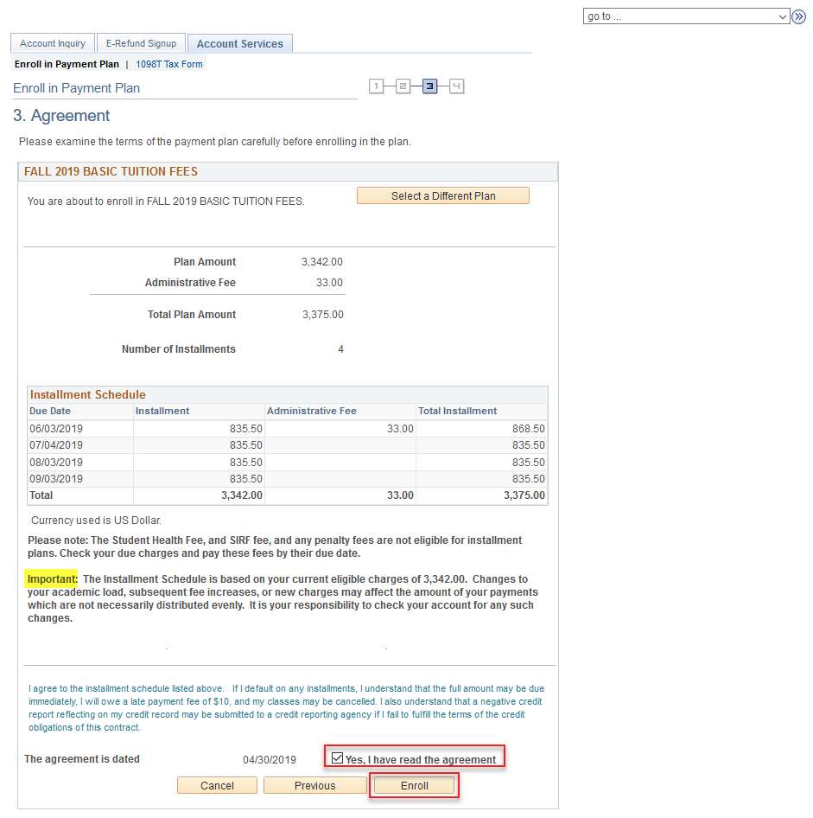Click installment total 3,342.00 in table

(242, 495)
